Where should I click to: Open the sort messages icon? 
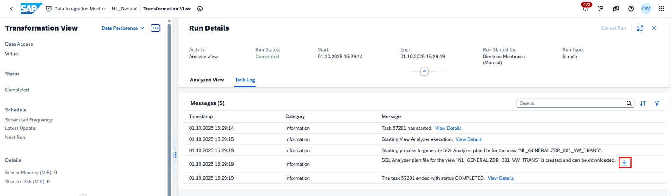[x=643, y=103]
